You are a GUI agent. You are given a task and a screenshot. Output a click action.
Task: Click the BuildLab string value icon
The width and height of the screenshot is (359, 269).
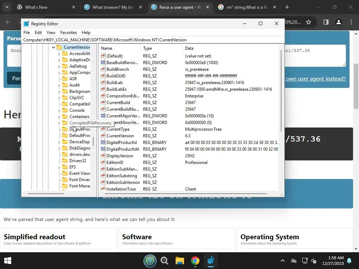tap(103, 82)
